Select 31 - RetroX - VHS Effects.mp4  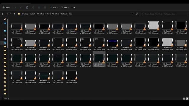pyautogui.click(x=58, y=60)
